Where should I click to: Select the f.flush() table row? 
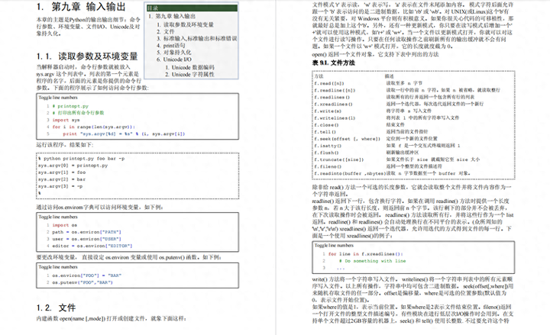coord(413,153)
